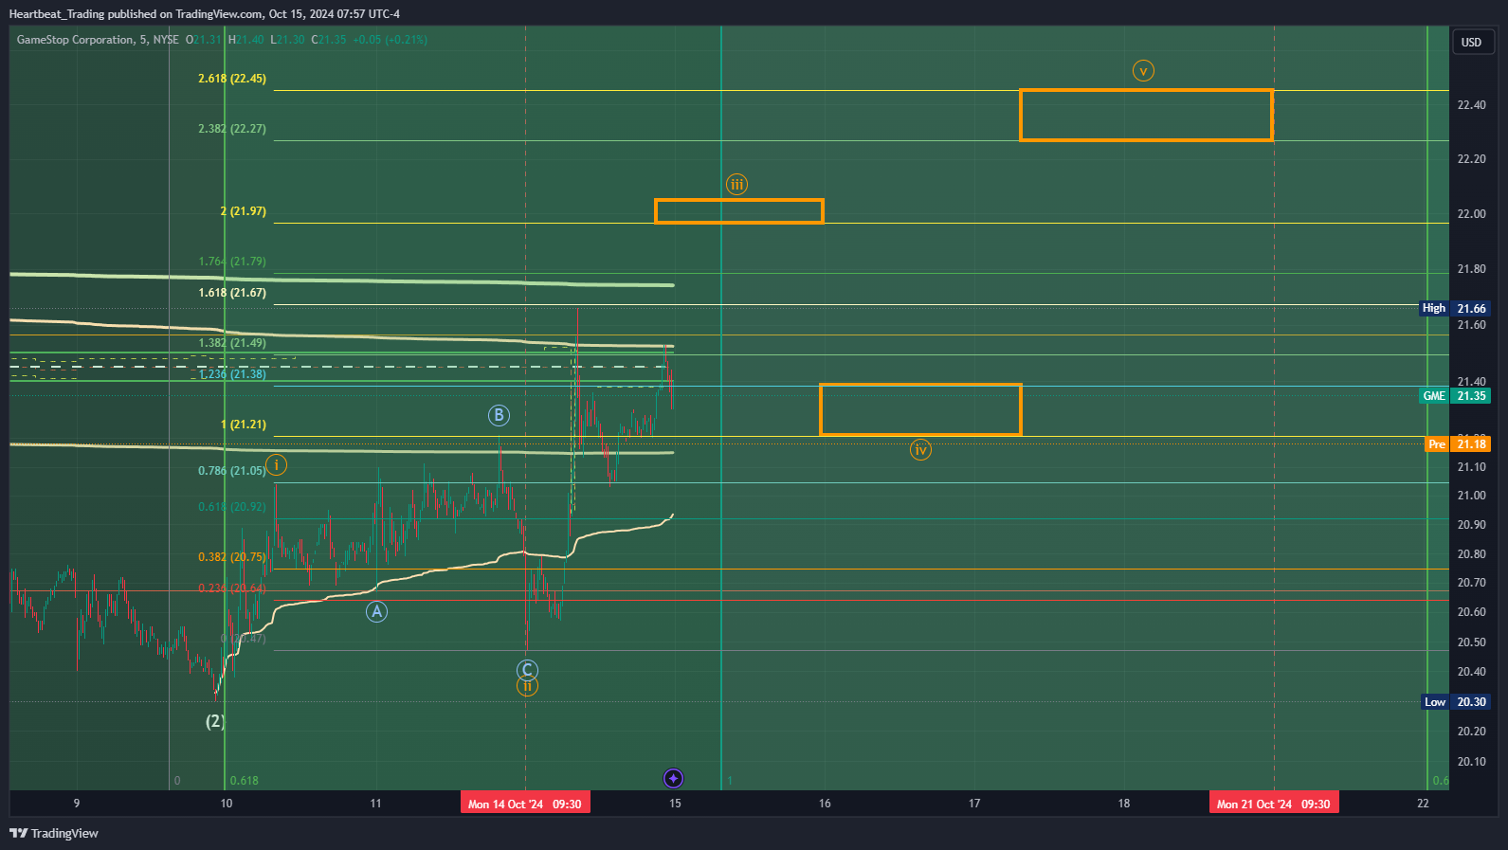This screenshot has width=1508, height=850.
Task: Click the 18 date on time axis
Action: tap(1124, 804)
